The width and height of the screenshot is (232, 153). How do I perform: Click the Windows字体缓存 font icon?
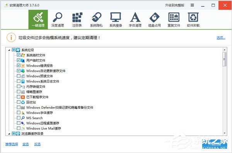click(x=23, y=113)
